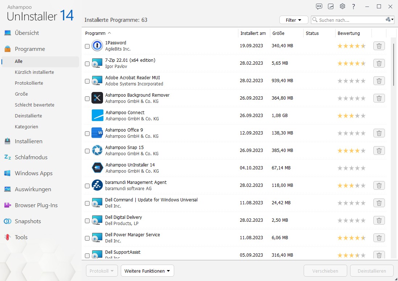This screenshot has height=281, width=398.
Task: Check the Adobe Acrobat Reader MUI checkbox
Action: [x=87, y=81]
